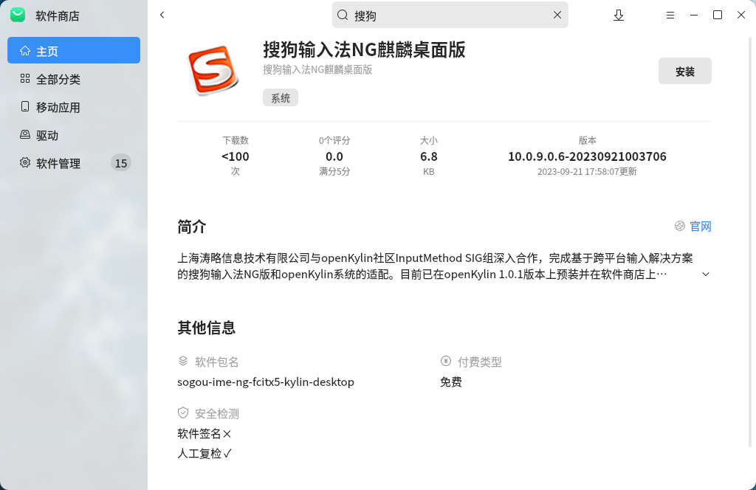Clear the search field with the X
The image size is (756, 490).
(557, 15)
